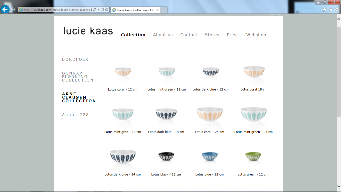Screen dimensions: 341x192
Task: Open the "Lotus black - 12 cm" caption
Action: pyautogui.click(x=166, y=174)
